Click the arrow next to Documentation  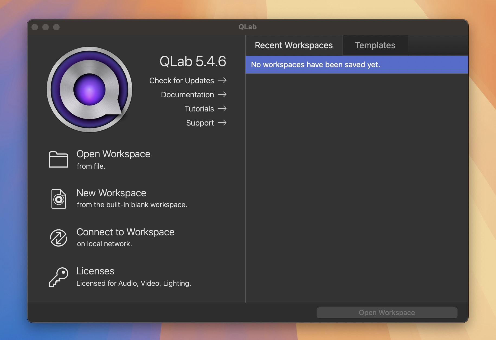(222, 94)
